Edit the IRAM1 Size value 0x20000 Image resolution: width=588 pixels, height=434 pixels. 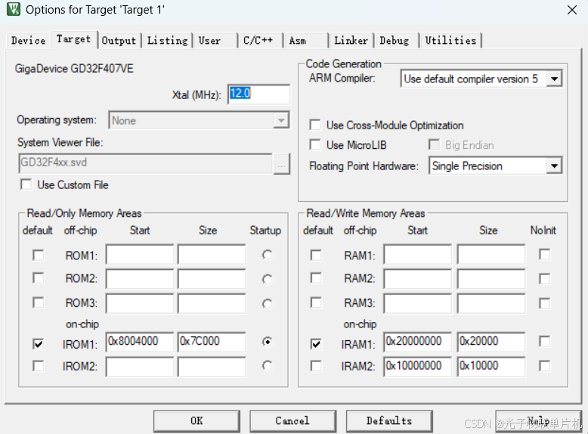click(x=491, y=342)
